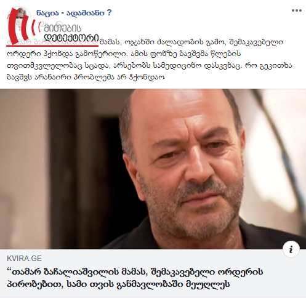Click the მითების watermark word
This screenshot has height=298, width=306.
pyautogui.click(x=62, y=28)
